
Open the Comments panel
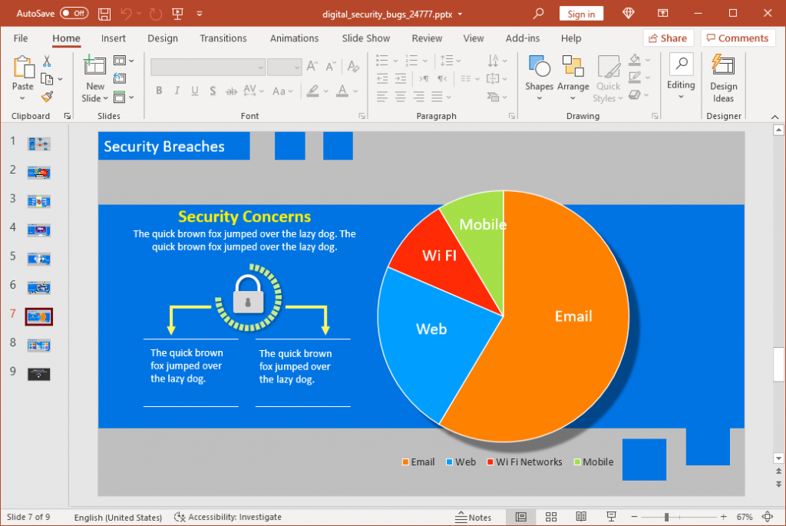[x=738, y=38]
